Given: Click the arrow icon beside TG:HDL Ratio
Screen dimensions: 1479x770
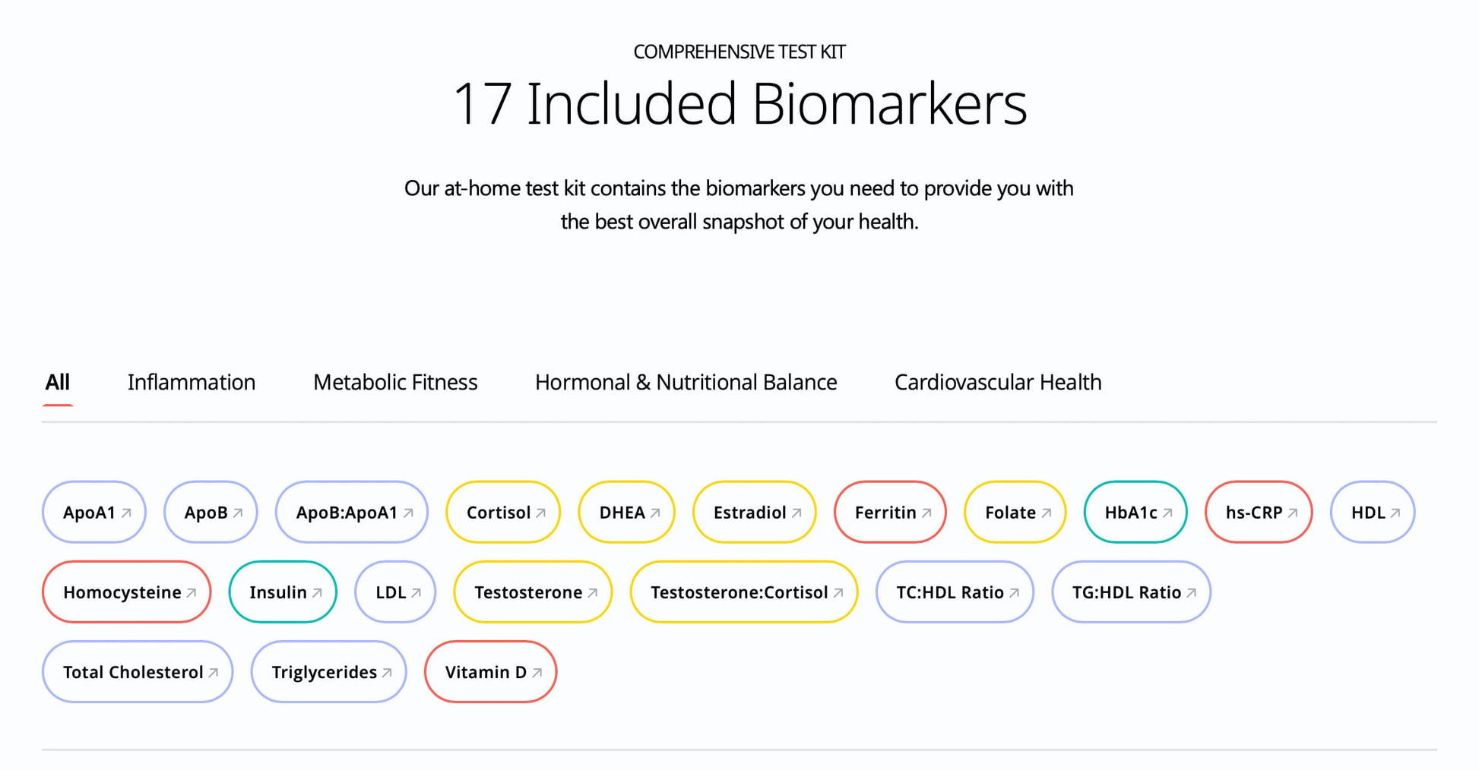Looking at the screenshot, I should click(x=1191, y=593).
